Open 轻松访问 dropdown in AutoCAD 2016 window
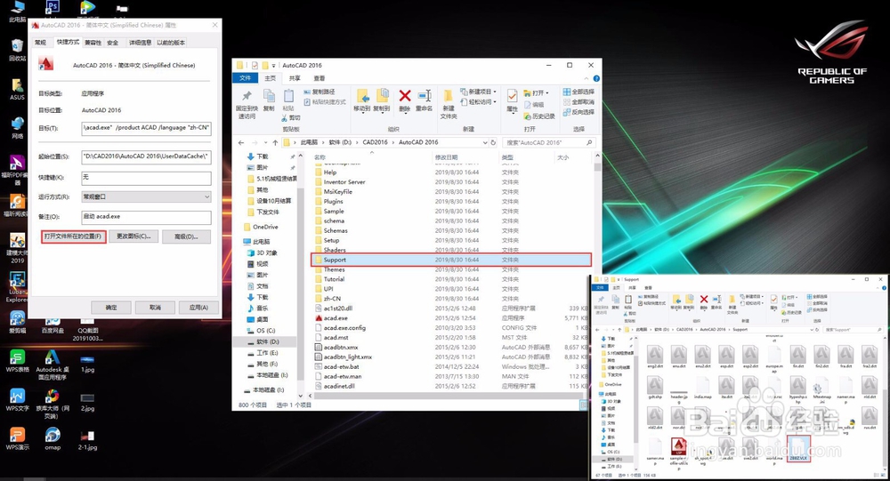 coord(478,102)
